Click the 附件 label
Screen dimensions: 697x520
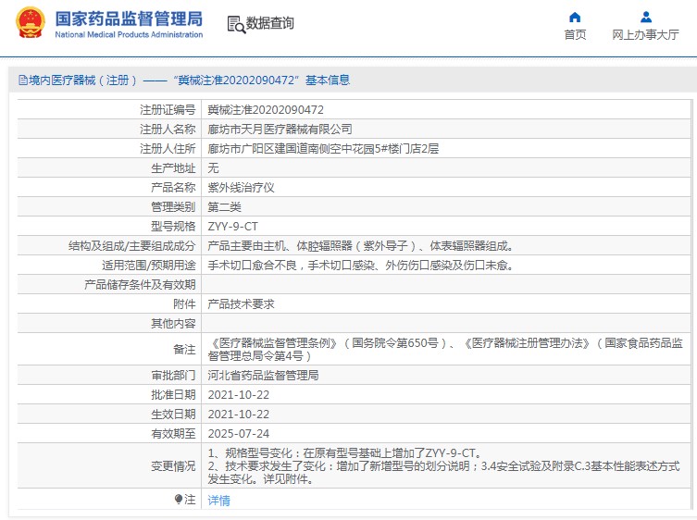click(184, 304)
